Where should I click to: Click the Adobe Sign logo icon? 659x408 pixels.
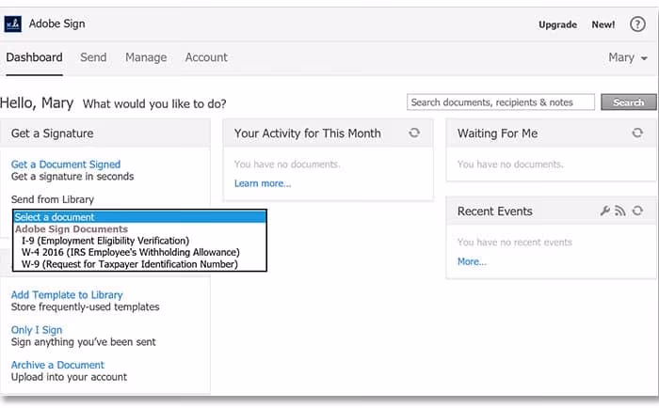[x=13, y=24]
